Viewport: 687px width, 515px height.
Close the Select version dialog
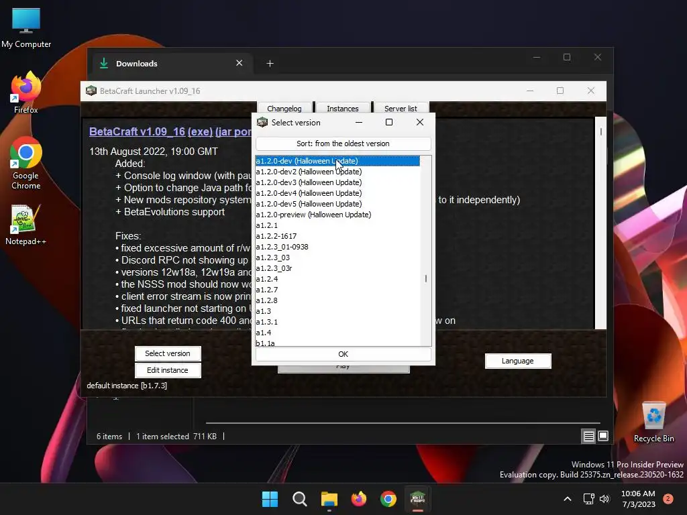420,122
